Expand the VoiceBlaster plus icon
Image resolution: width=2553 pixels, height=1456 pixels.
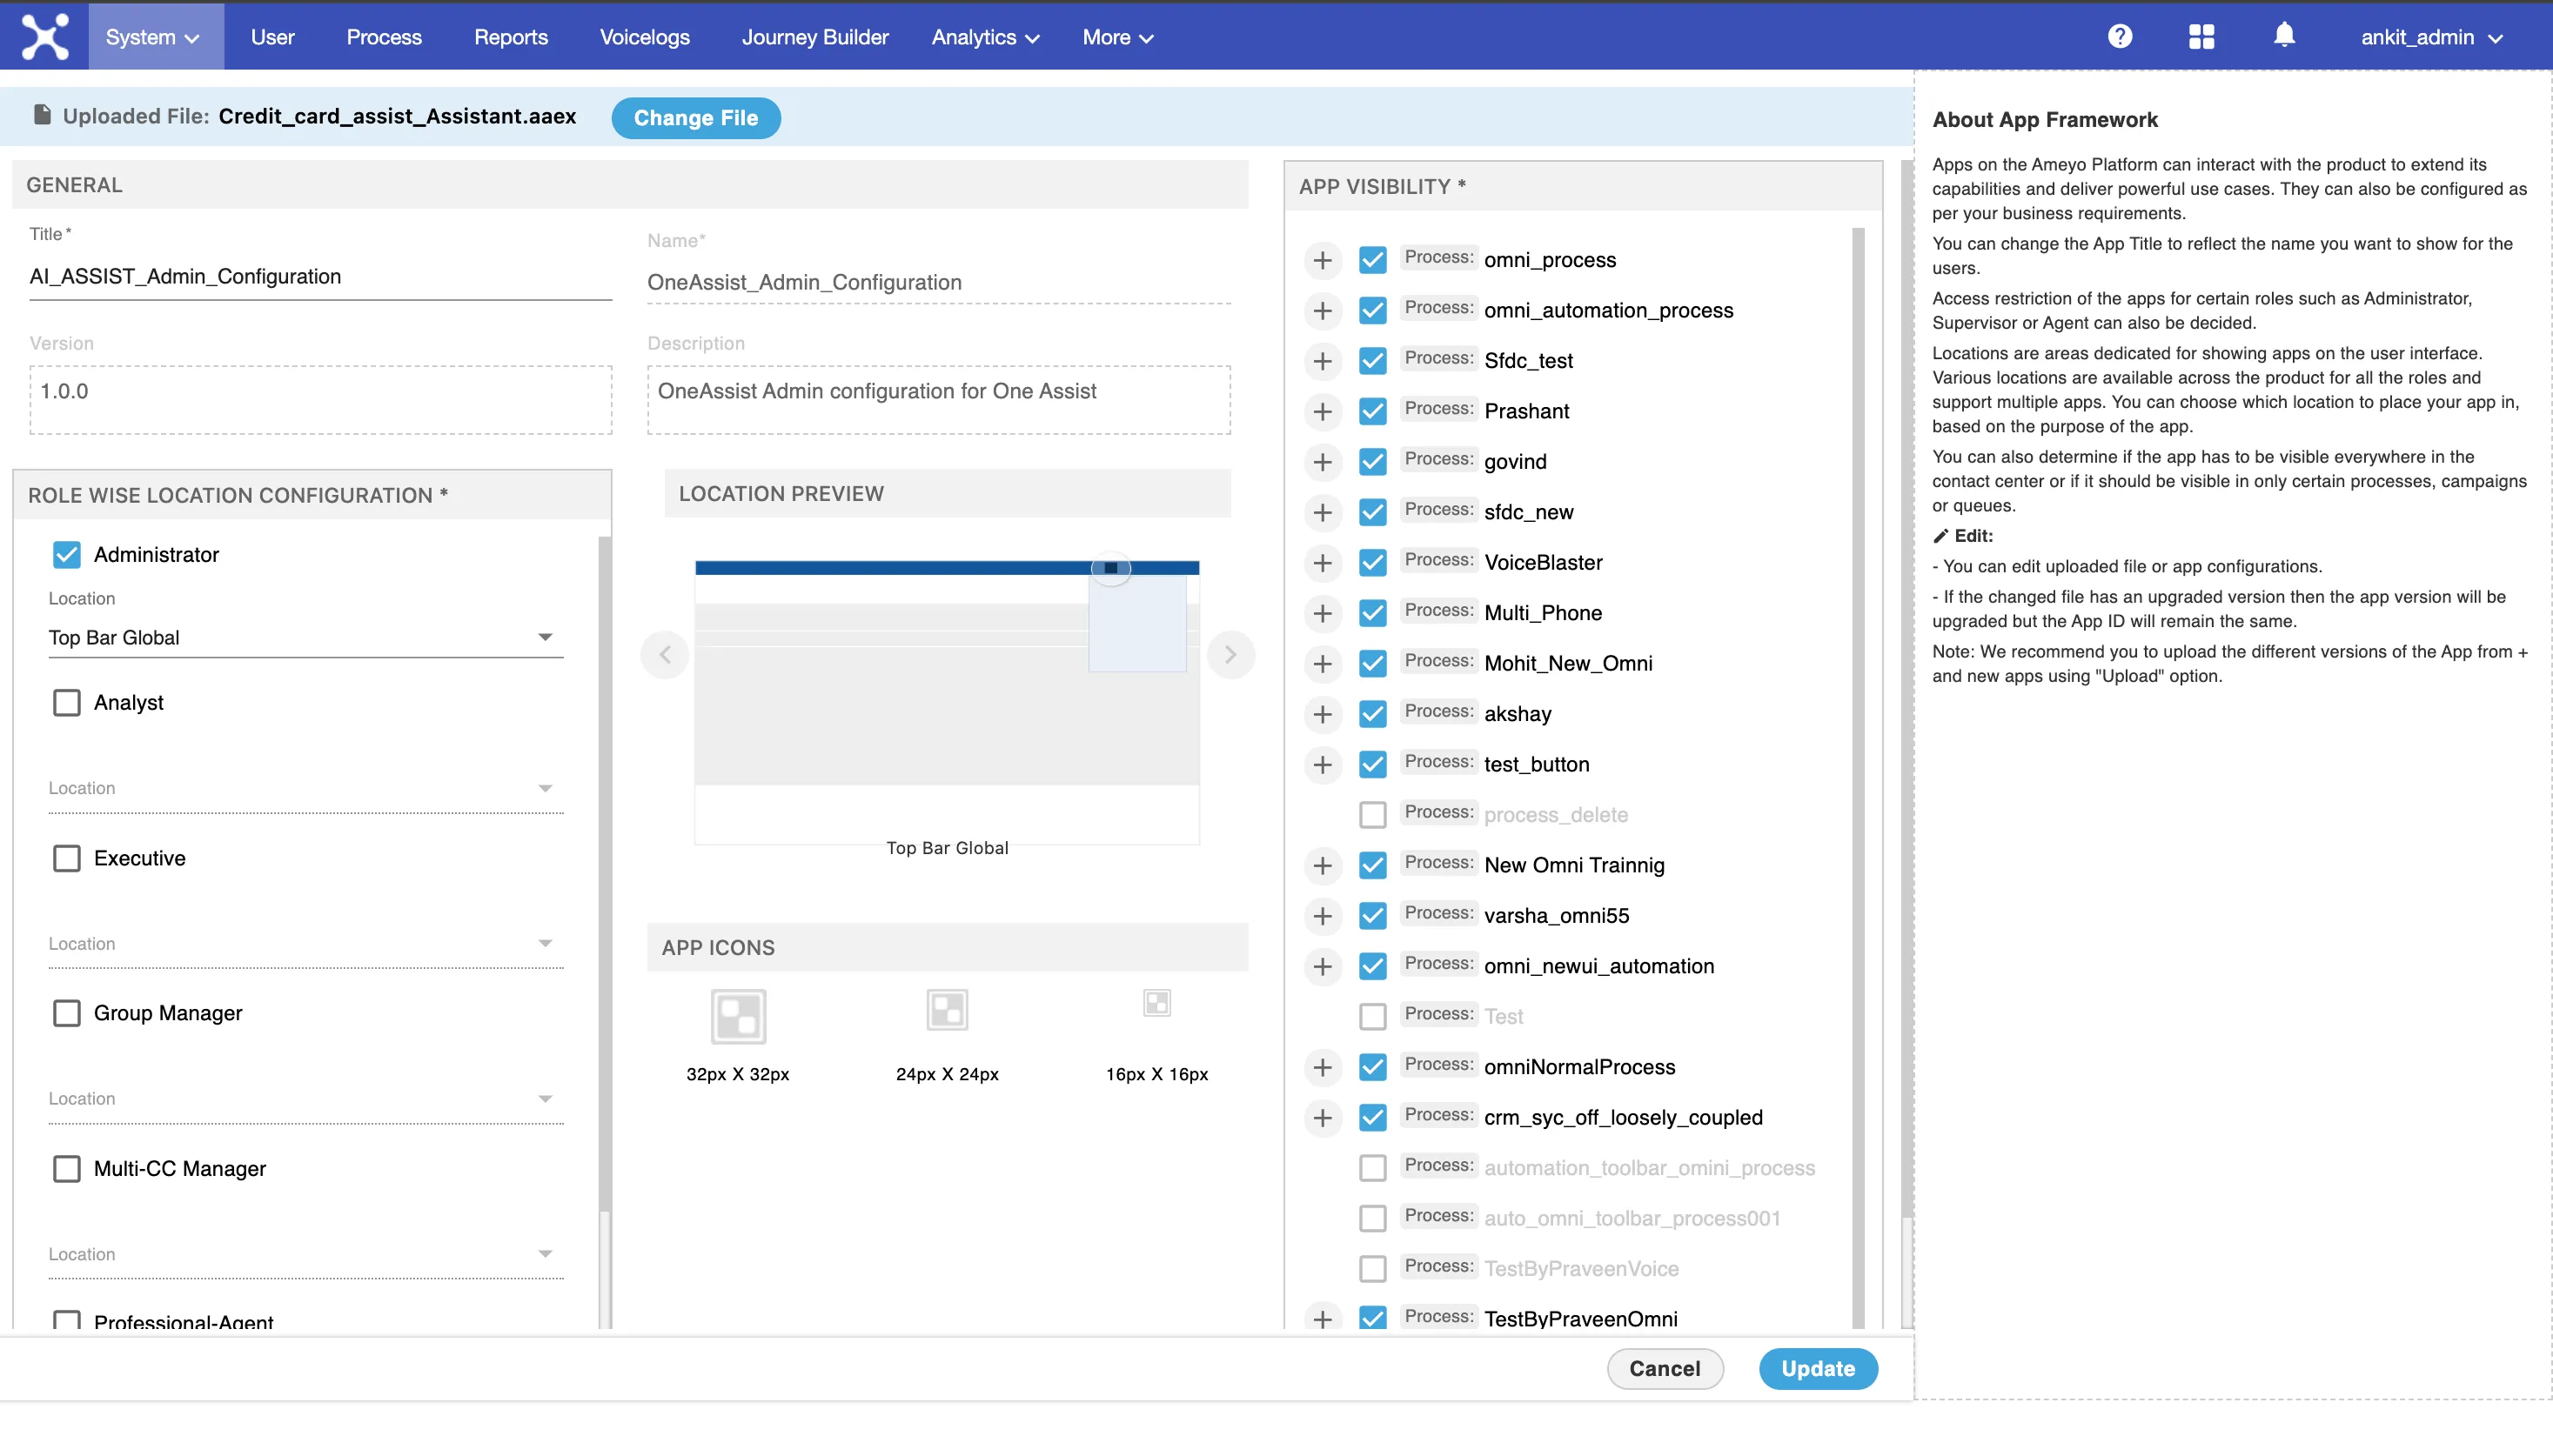pos(1323,563)
